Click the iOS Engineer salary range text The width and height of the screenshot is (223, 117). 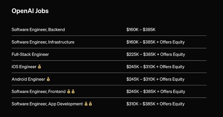tap(155, 67)
